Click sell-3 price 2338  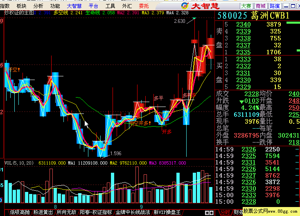coord(244,38)
